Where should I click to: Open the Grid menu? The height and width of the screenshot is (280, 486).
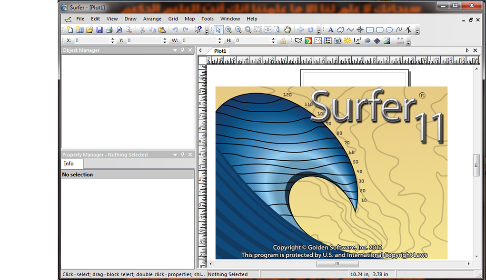[173, 19]
